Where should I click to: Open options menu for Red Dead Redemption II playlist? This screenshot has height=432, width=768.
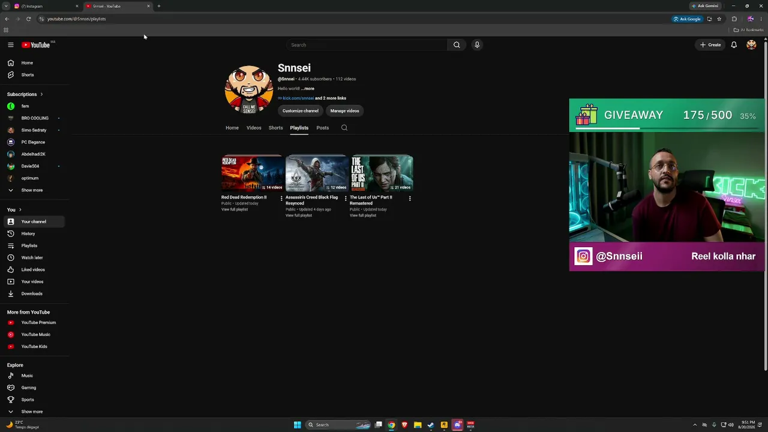click(281, 198)
